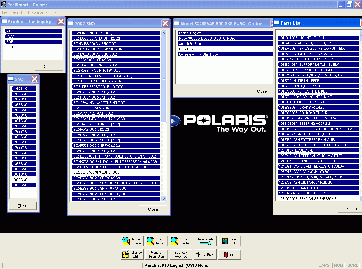Click Look at Diagrams option
362x269 pixels.
pyautogui.click(x=225, y=33)
